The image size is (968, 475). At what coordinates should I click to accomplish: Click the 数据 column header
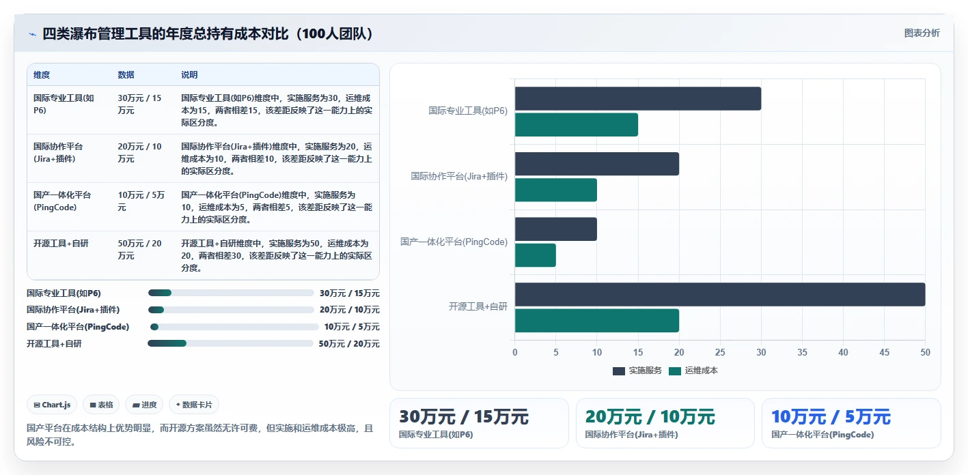click(x=126, y=75)
